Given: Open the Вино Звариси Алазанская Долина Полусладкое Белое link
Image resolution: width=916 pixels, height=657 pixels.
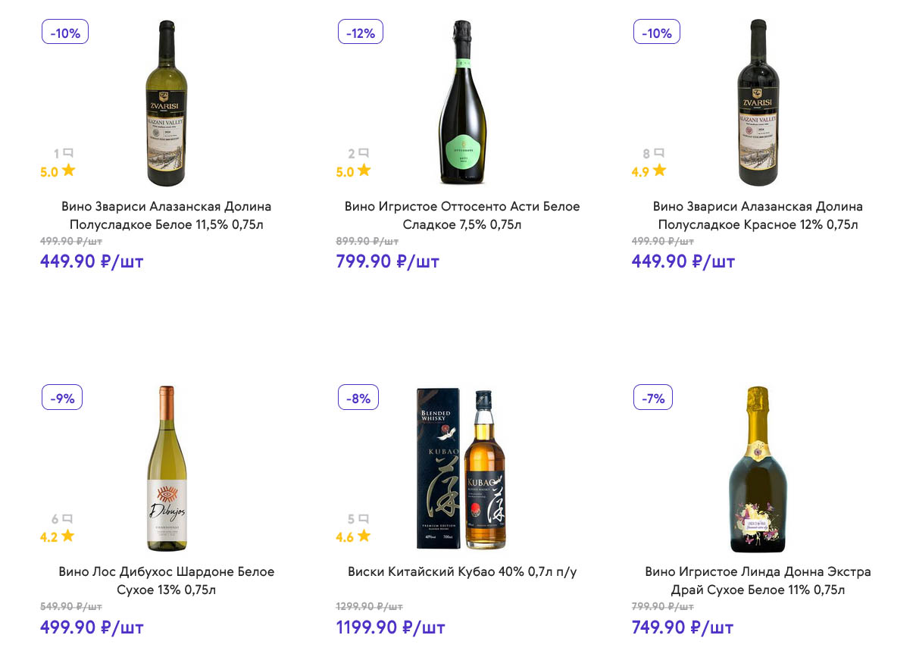Looking at the screenshot, I should point(166,215).
